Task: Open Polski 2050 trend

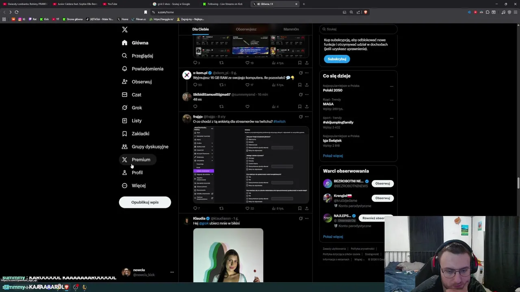Action: [333, 90]
